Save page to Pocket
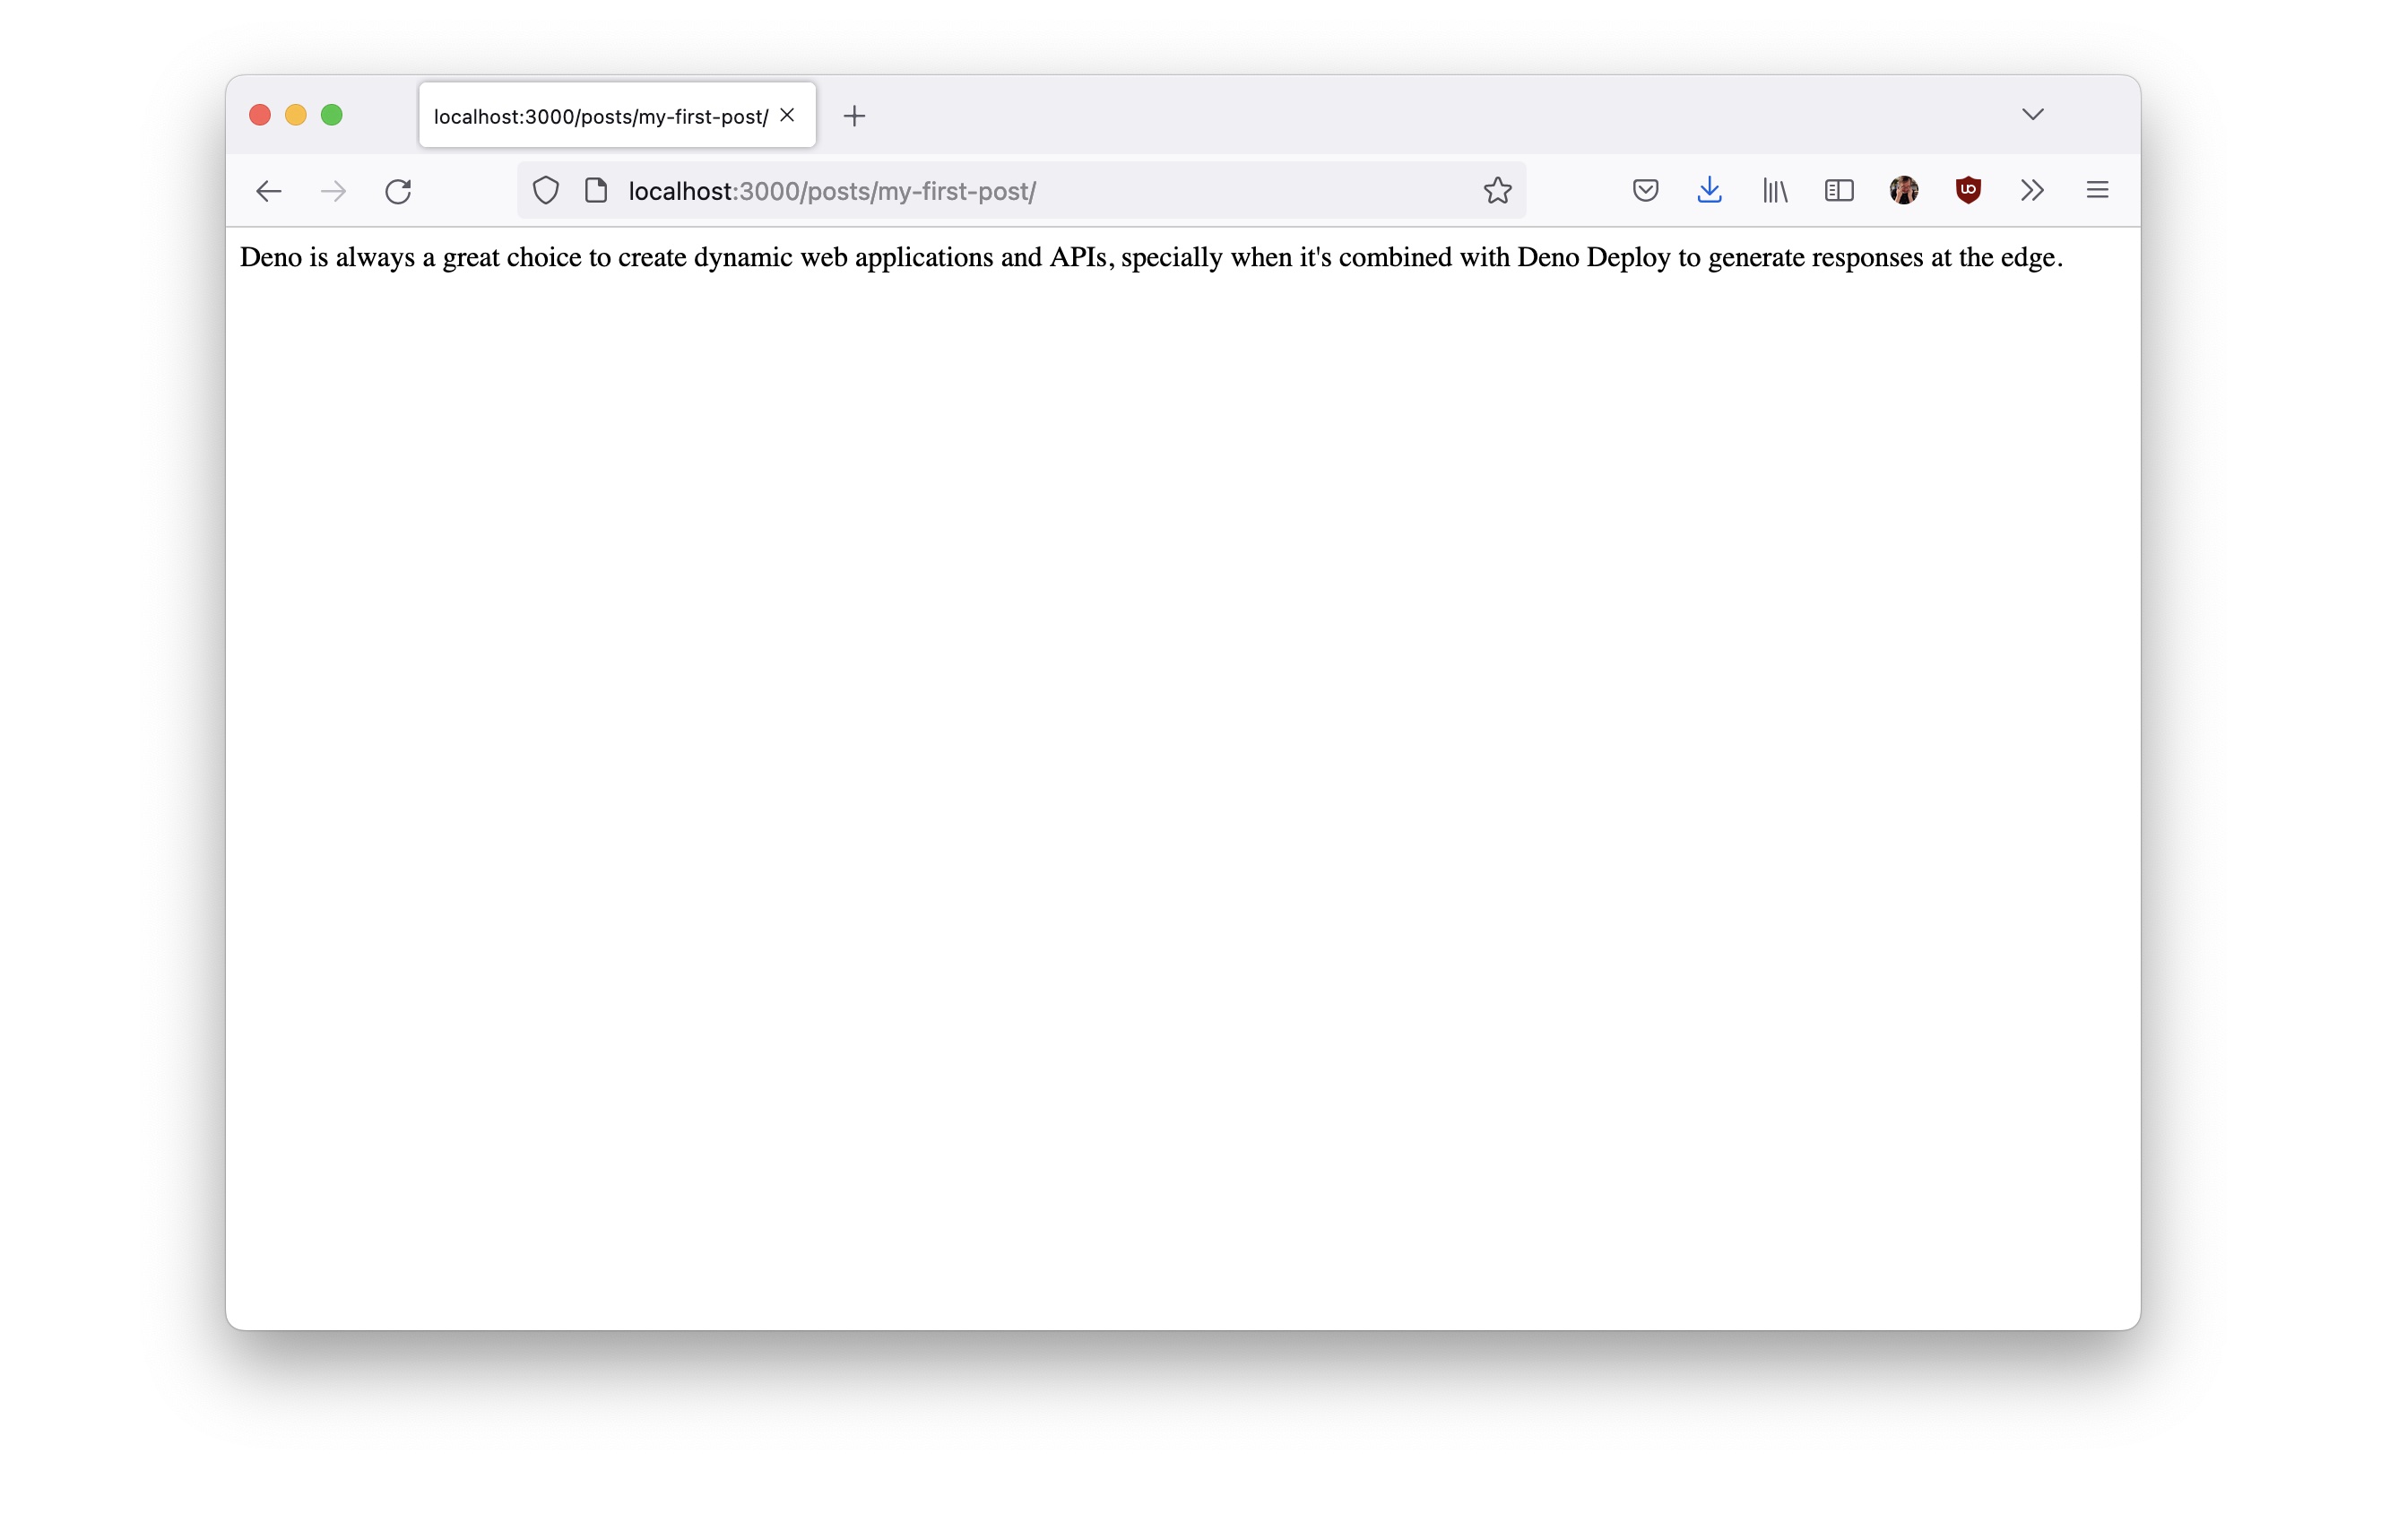The image size is (2381, 1540). pos(1645,190)
